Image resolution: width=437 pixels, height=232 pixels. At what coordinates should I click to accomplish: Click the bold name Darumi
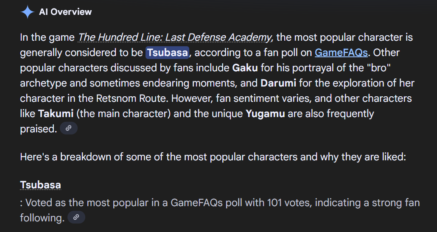pos(278,83)
